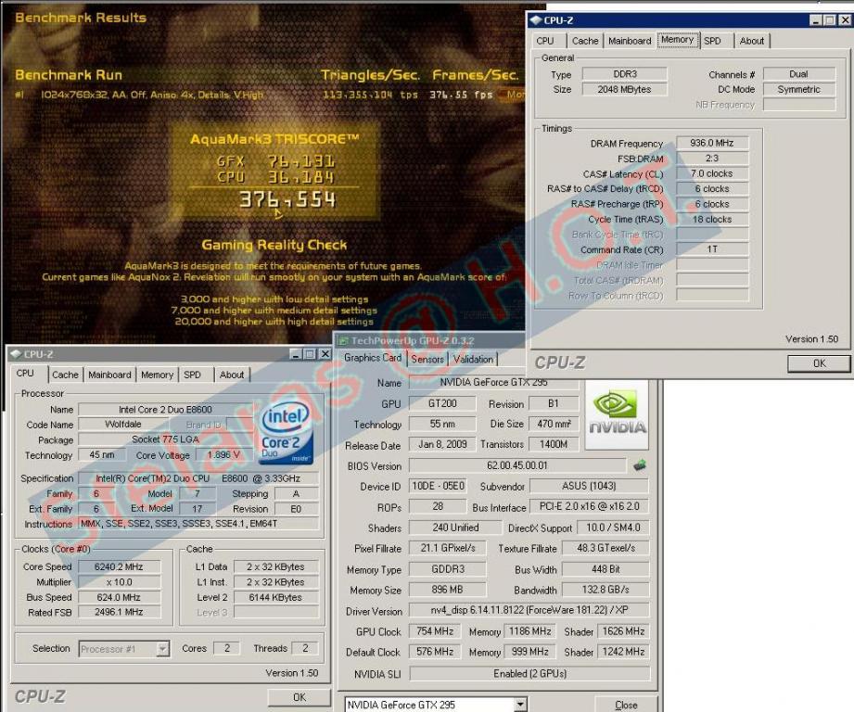Click the Close button in GPU-Z
This screenshot has height=712, width=854.
[626, 705]
